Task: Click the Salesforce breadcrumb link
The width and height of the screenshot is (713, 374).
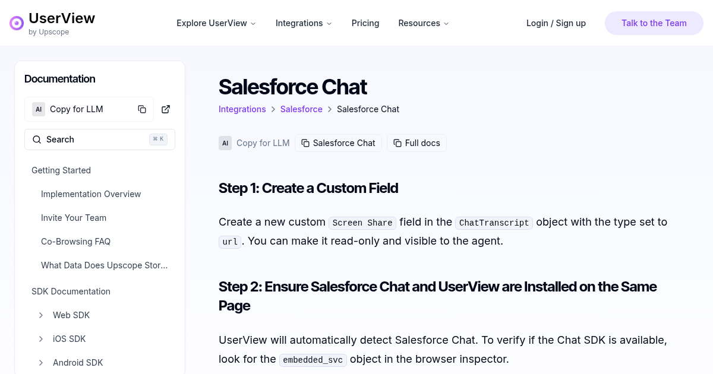Action: pos(301,109)
